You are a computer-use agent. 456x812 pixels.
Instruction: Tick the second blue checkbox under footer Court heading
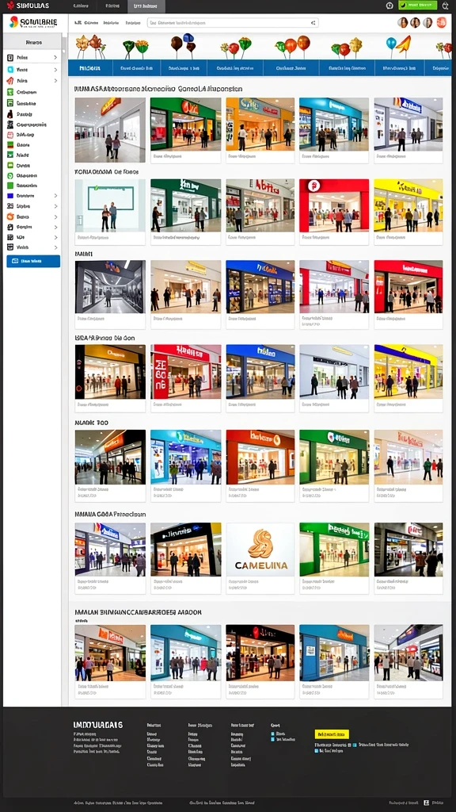[x=273, y=740]
